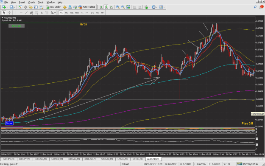Switch to candlestick display

(x=106, y=7)
